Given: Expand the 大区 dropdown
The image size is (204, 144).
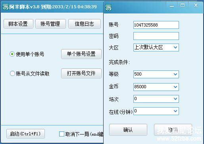Looking at the screenshot, I should (x=175, y=47).
